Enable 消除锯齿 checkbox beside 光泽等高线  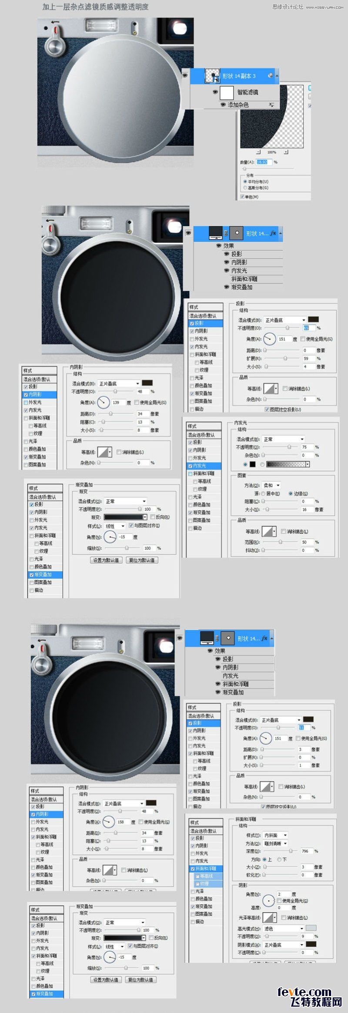click(x=283, y=917)
